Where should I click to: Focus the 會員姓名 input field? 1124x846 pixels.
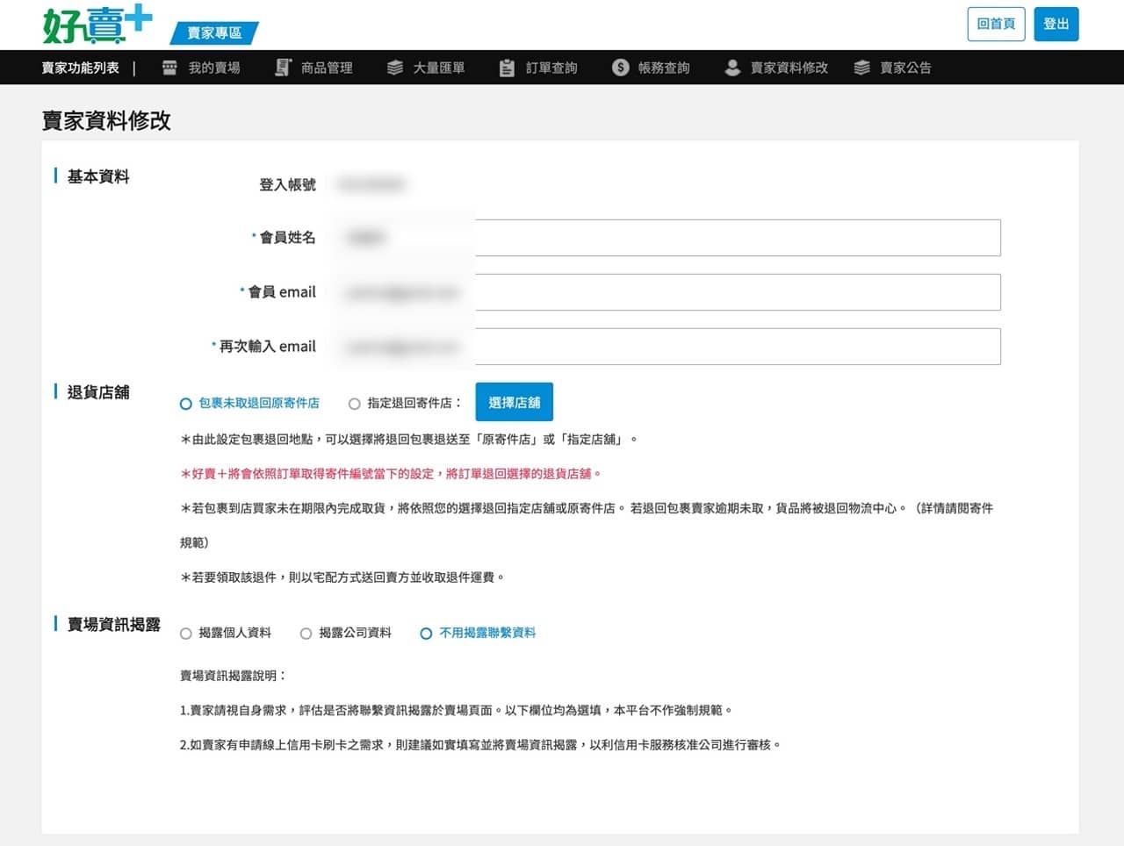(667, 238)
